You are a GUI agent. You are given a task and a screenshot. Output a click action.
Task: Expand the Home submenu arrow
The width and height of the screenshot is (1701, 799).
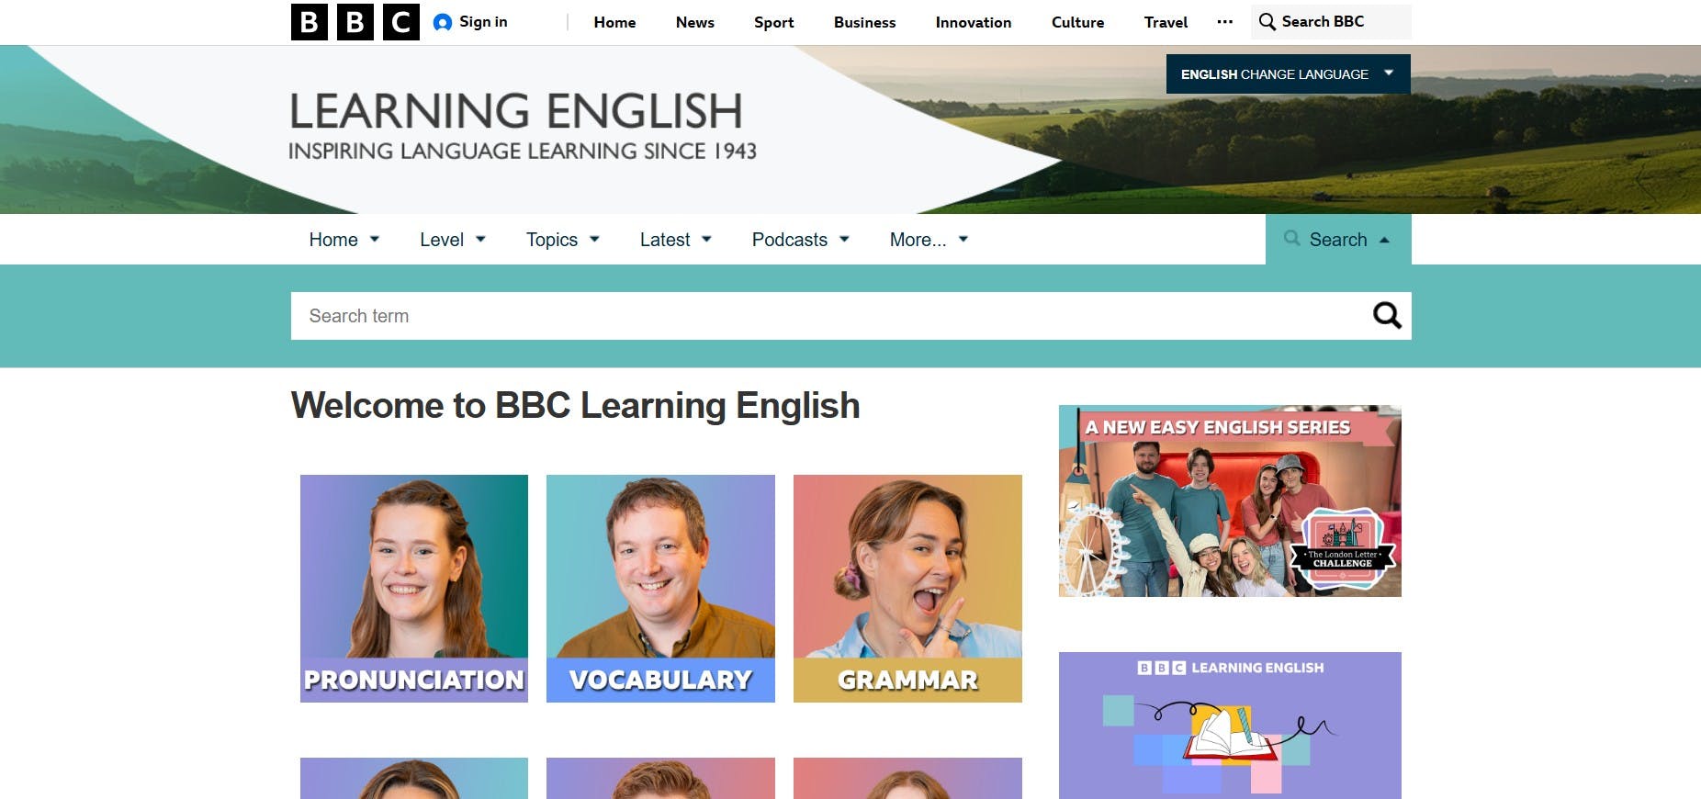pyautogui.click(x=375, y=240)
